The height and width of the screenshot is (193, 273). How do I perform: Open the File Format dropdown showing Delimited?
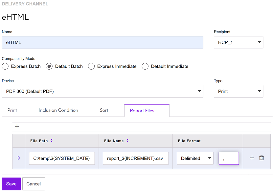click(x=195, y=158)
